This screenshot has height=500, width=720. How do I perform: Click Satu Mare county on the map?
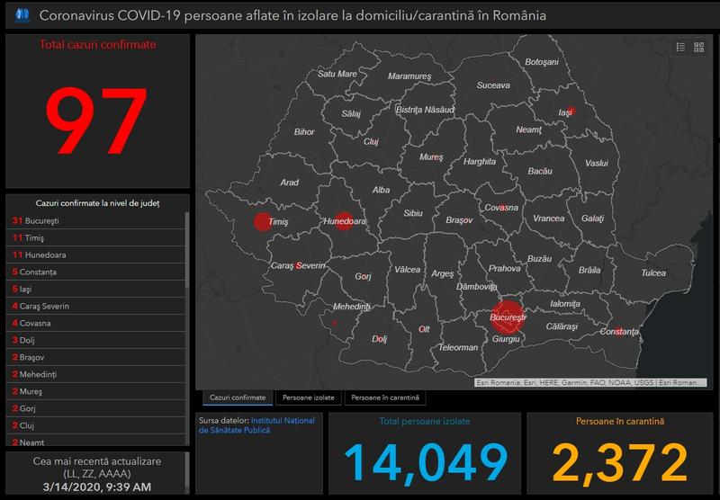pyautogui.click(x=337, y=74)
